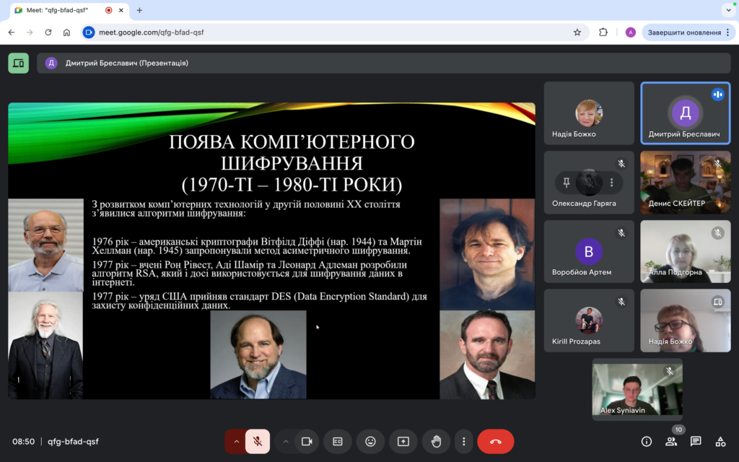Open Chrome three-dot menu
The width and height of the screenshot is (739, 462).
pyautogui.click(x=727, y=32)
